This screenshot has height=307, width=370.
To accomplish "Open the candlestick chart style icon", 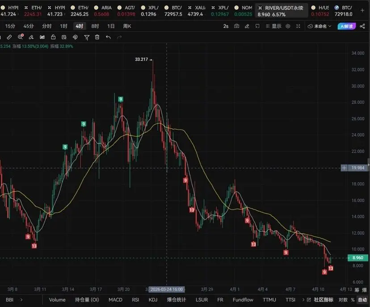I will pos(42,37).
